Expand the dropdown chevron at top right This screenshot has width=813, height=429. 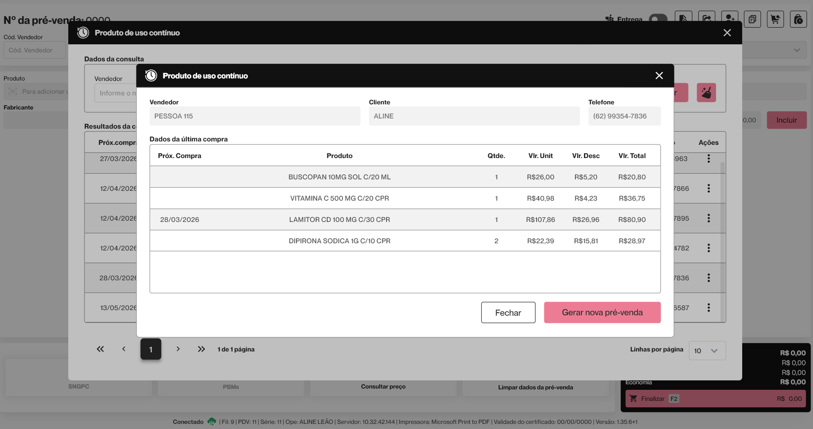coord(797,50)
